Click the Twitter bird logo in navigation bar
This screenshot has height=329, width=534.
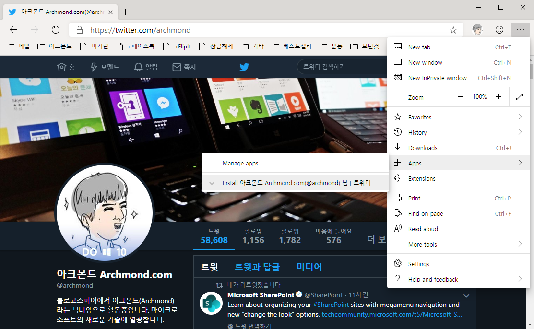(244, 67)
